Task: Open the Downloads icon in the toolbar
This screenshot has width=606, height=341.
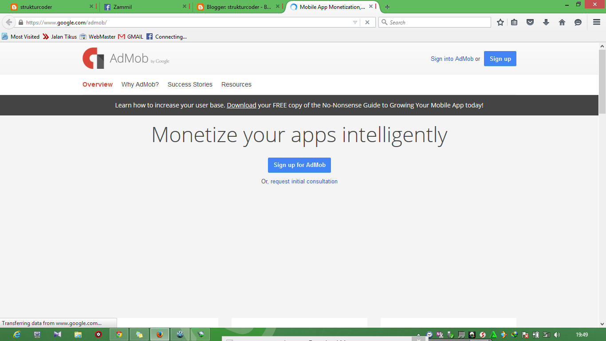Action: point(546,22)
